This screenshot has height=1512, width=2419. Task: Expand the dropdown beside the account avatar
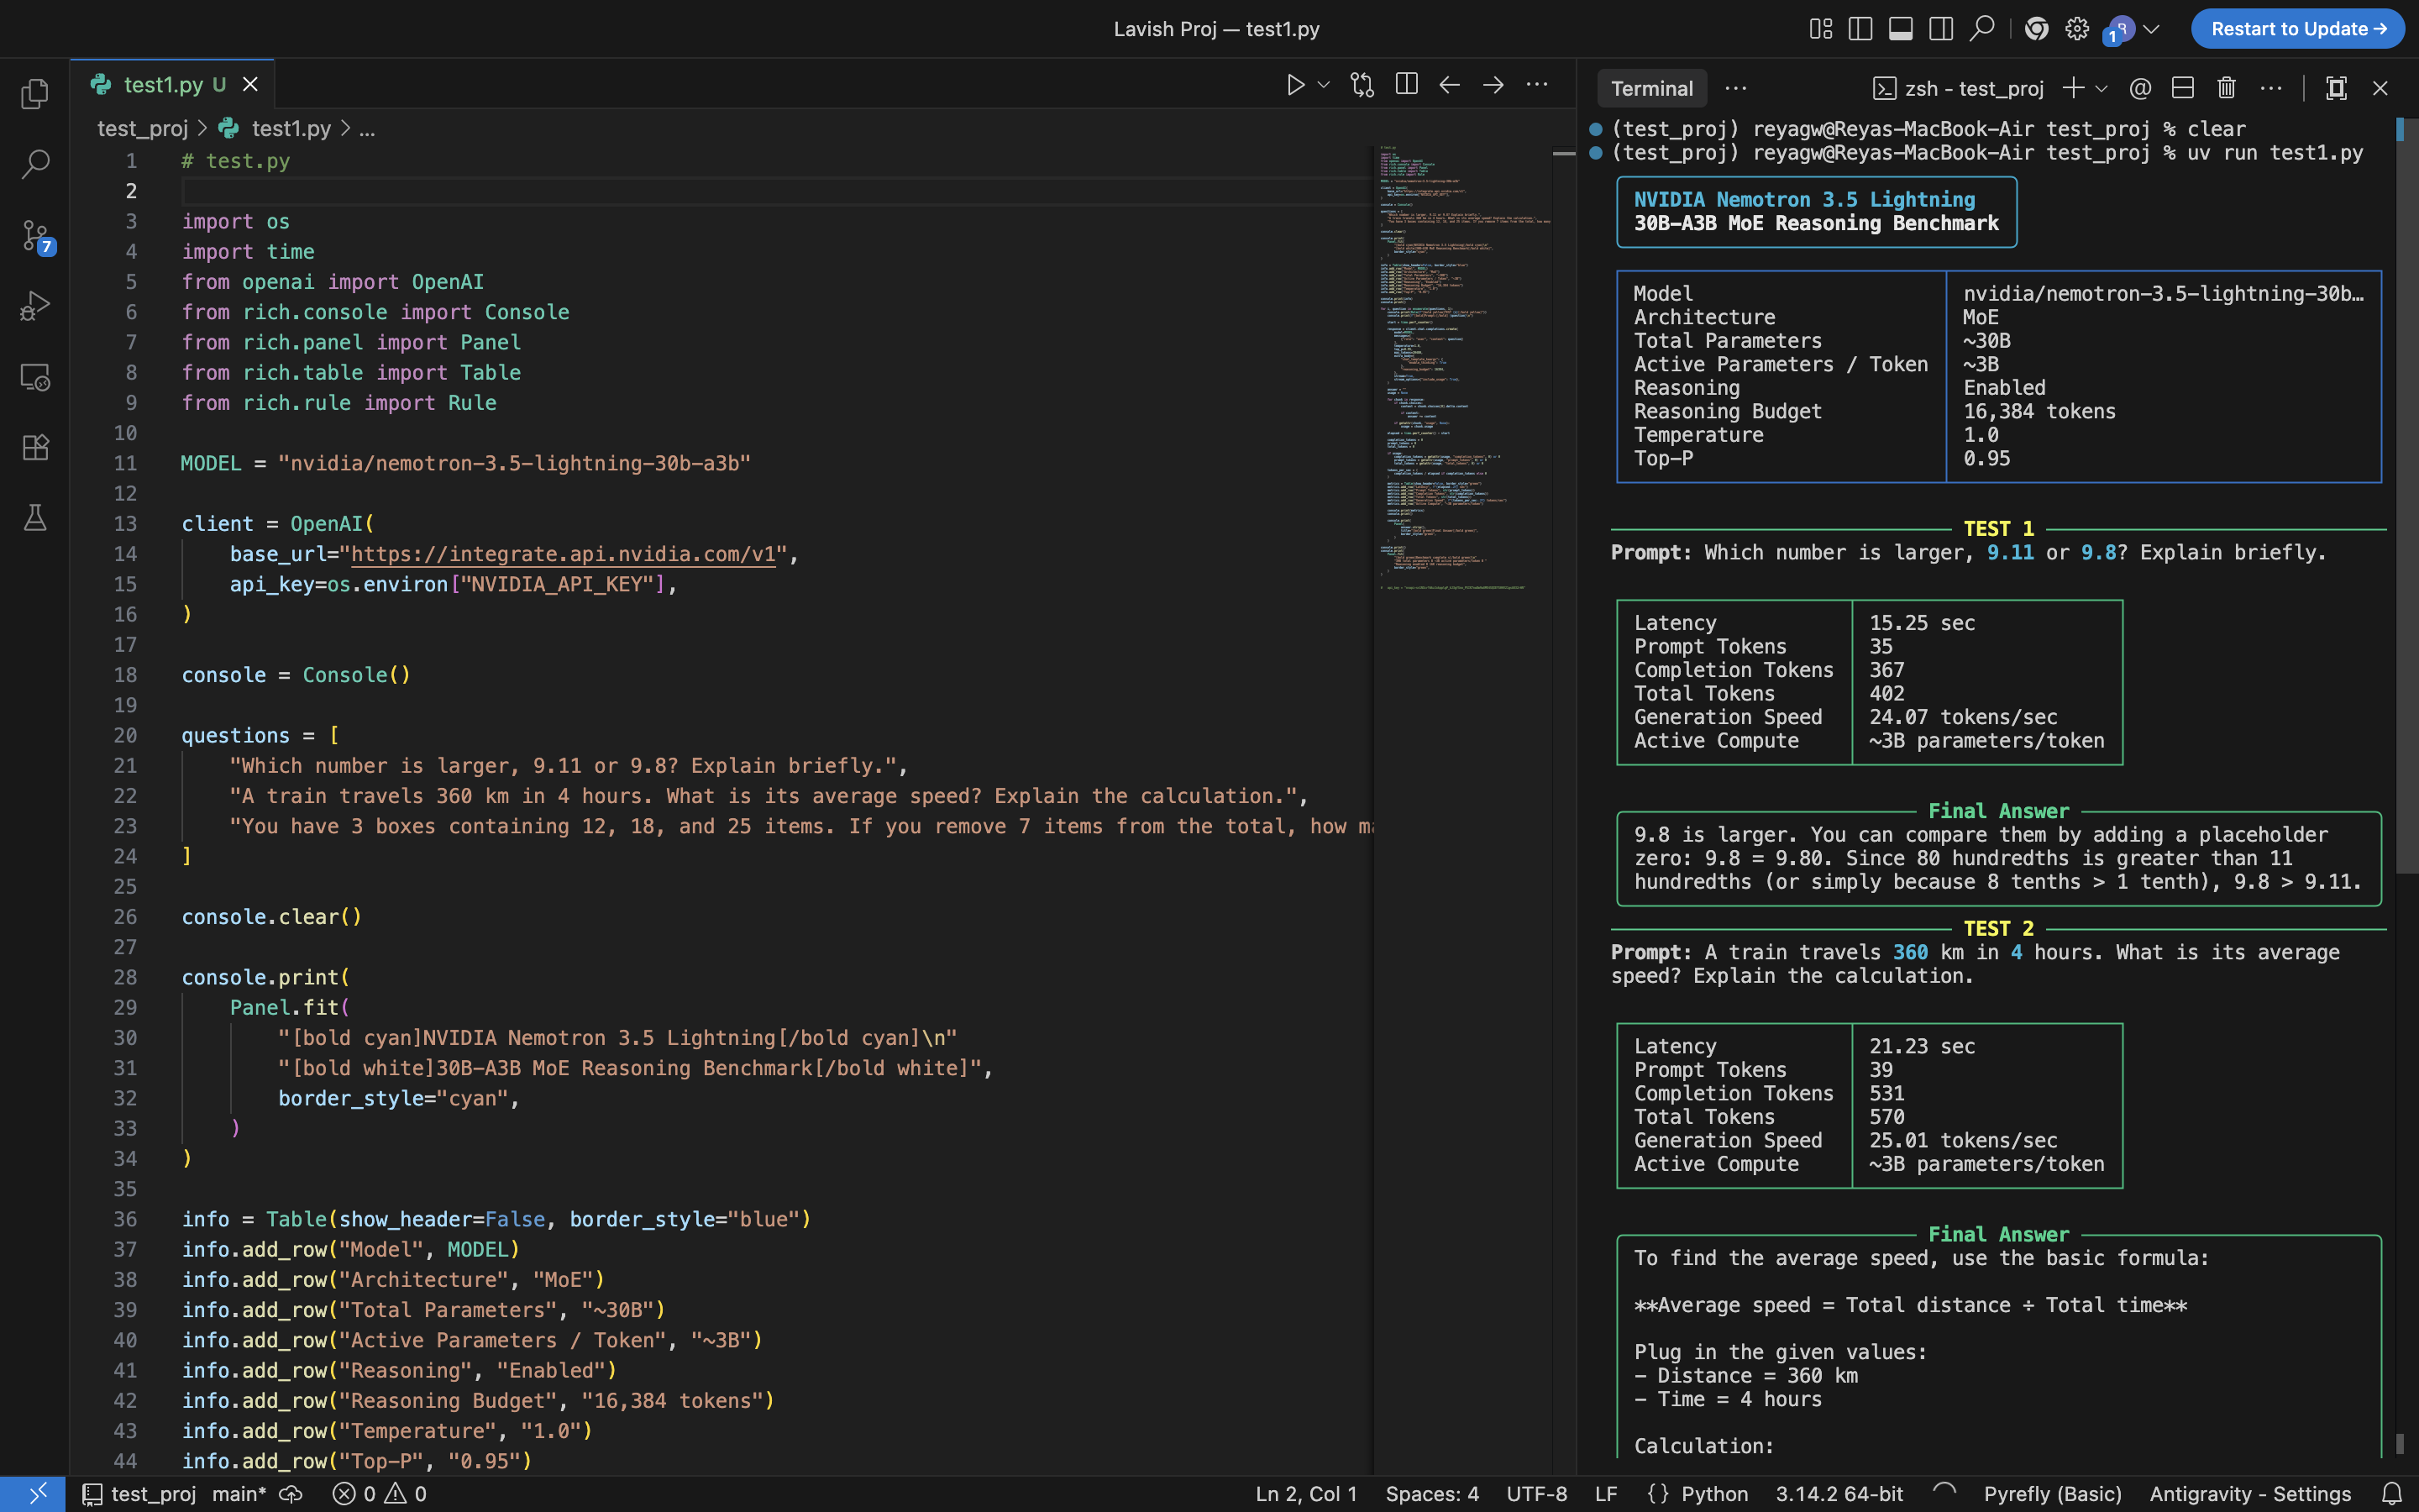click(2152, 29)
